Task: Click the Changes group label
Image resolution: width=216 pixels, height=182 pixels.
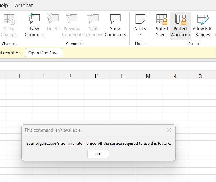Action: tap(9, 44)
